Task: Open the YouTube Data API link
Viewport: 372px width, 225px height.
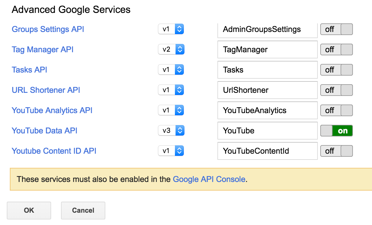Action: (x=44, y=131)
